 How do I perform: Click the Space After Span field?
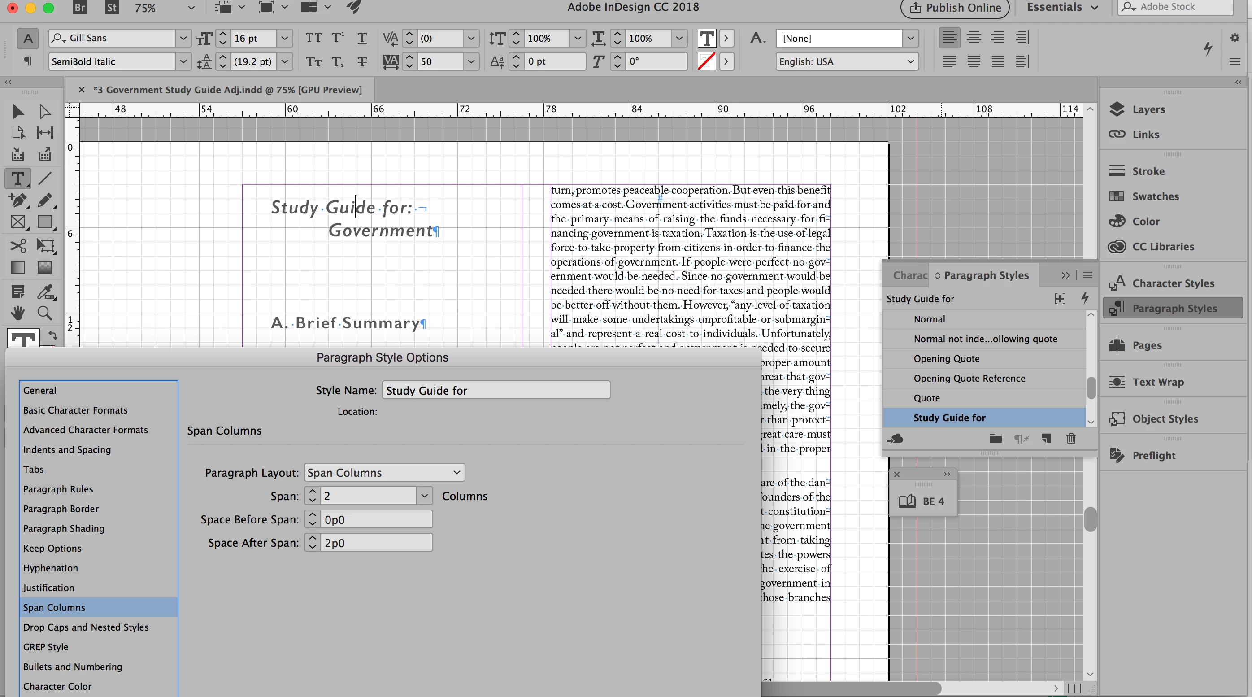point(376,543)
